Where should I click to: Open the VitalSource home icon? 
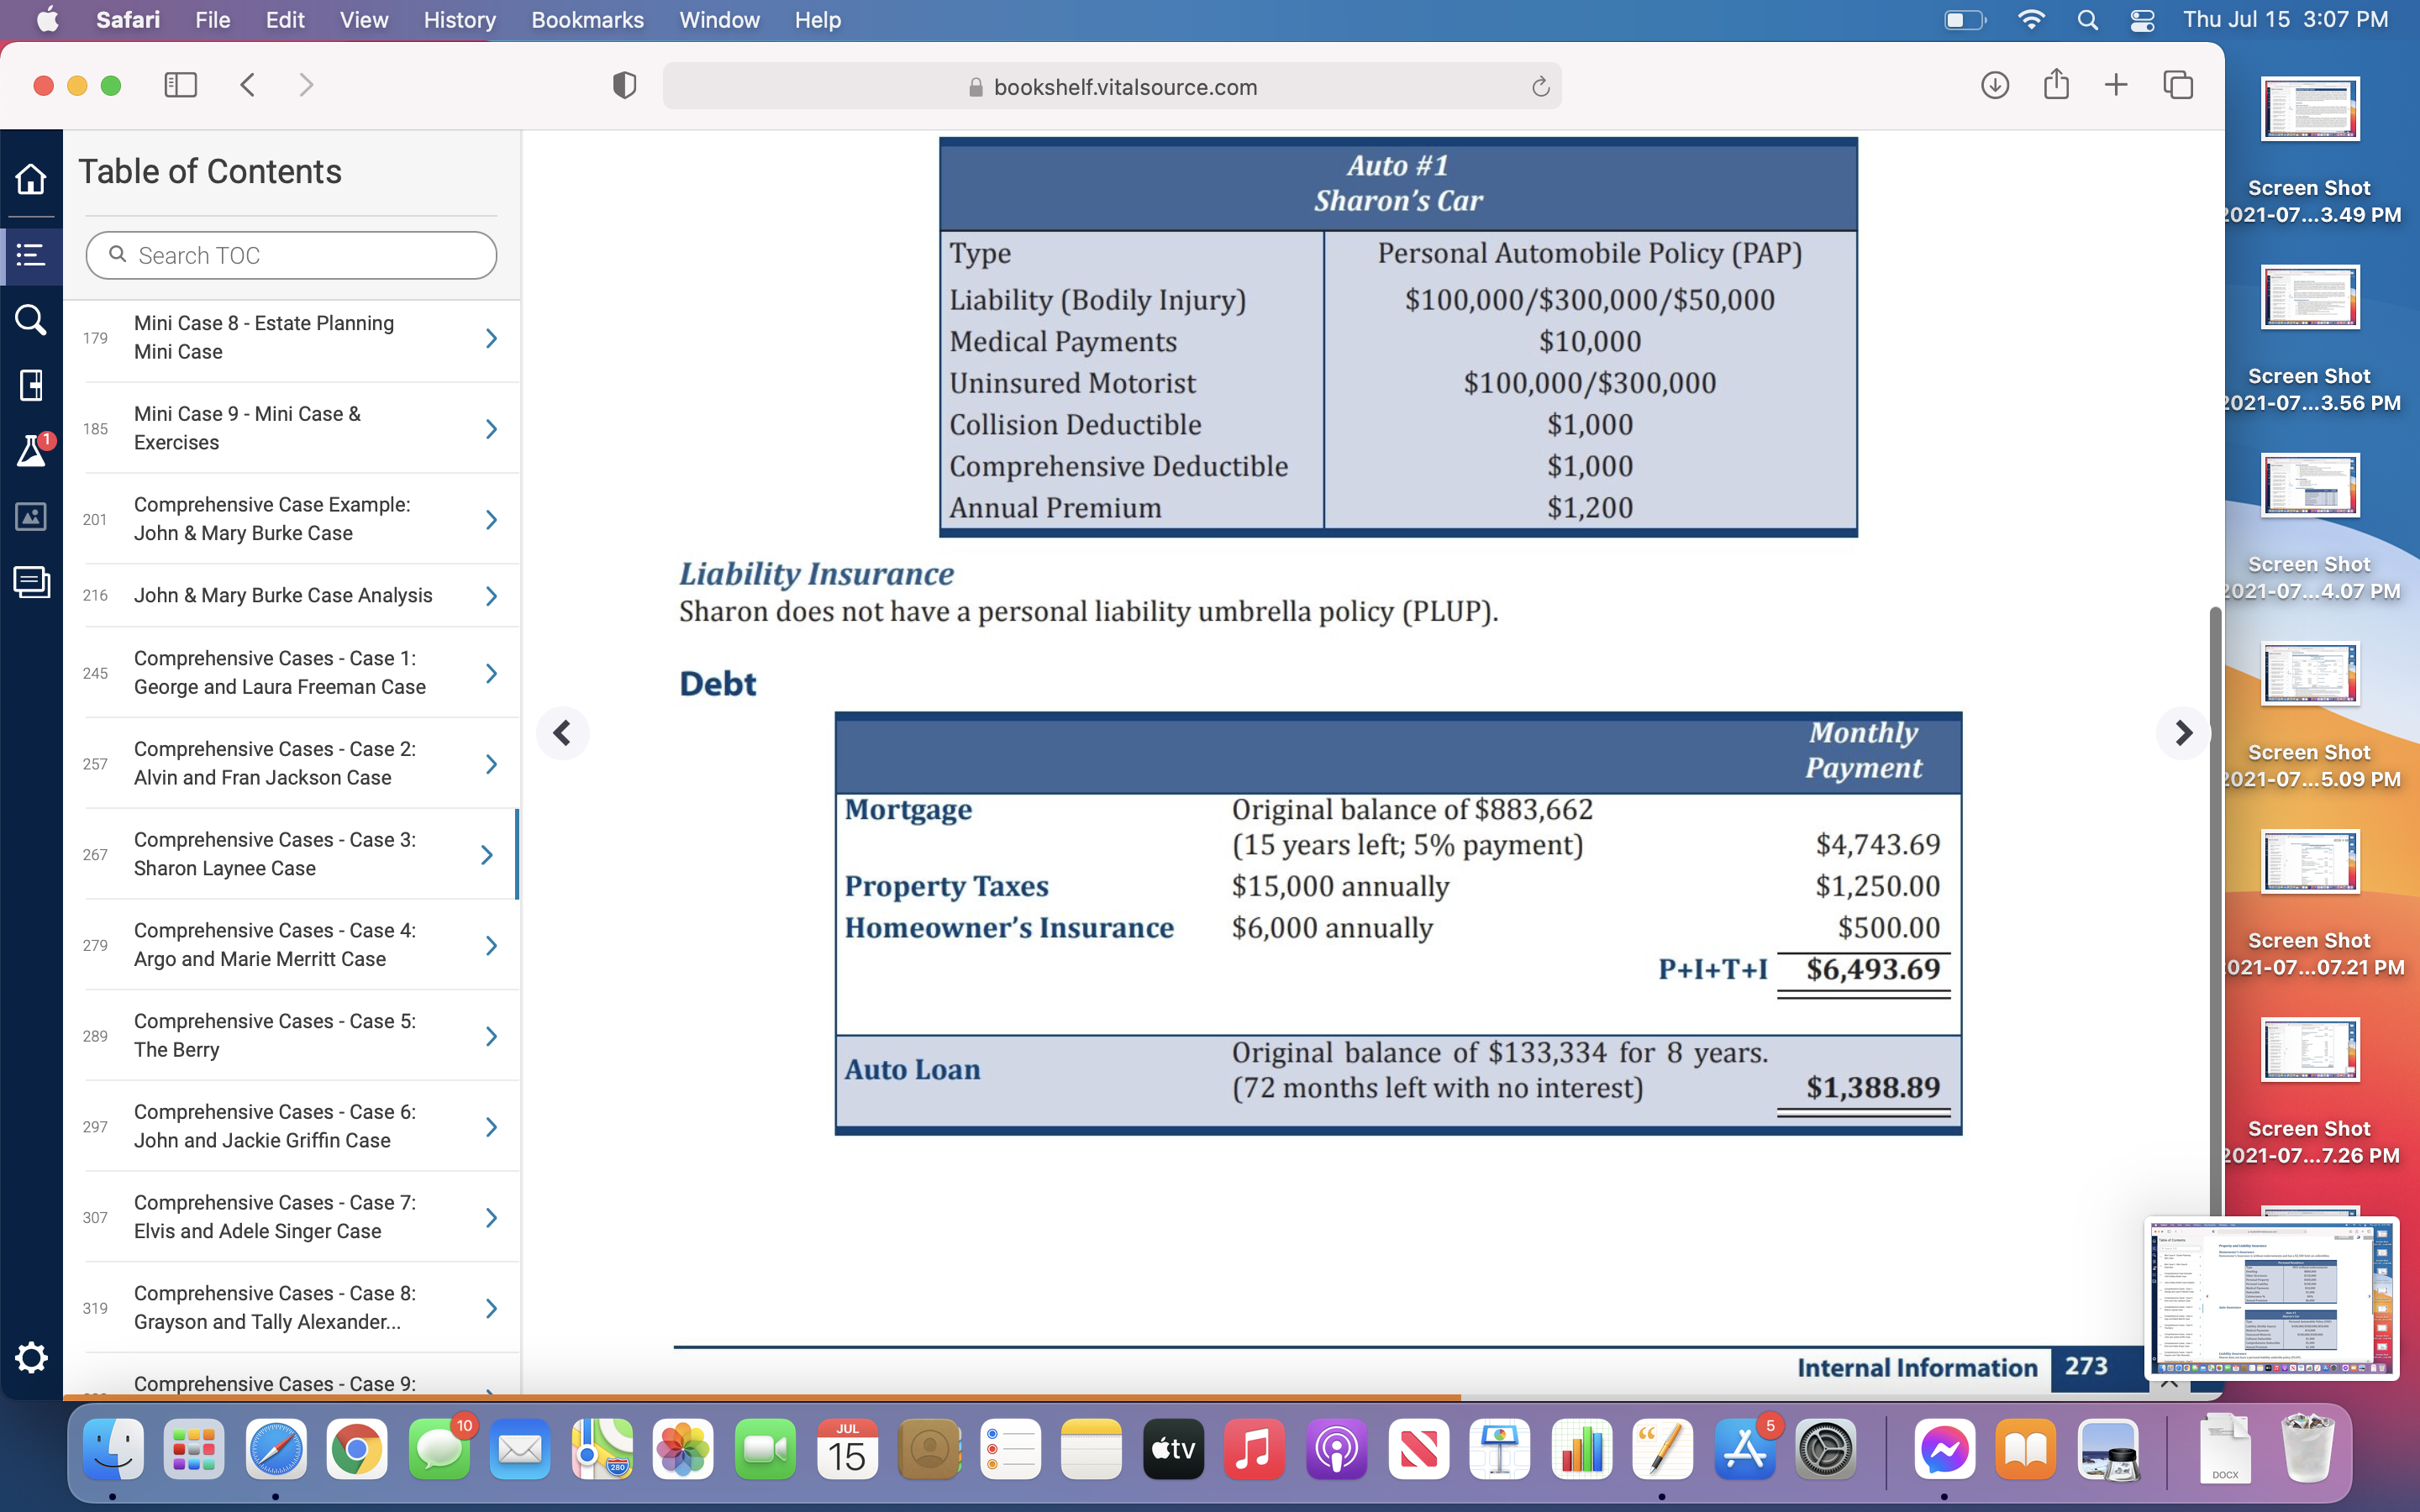(31, 179)
